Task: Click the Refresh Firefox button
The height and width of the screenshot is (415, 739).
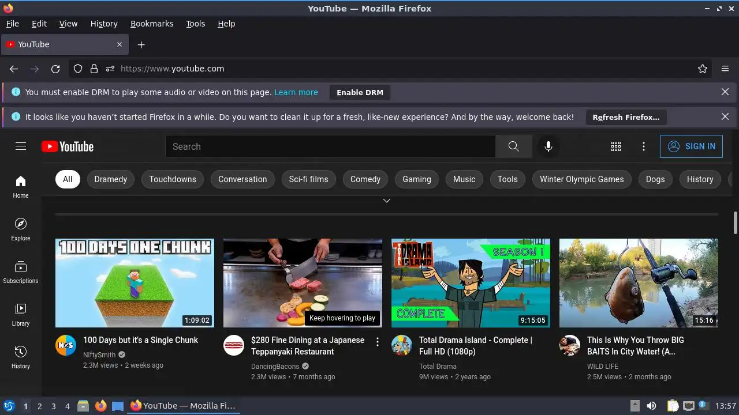Action: 626,117
